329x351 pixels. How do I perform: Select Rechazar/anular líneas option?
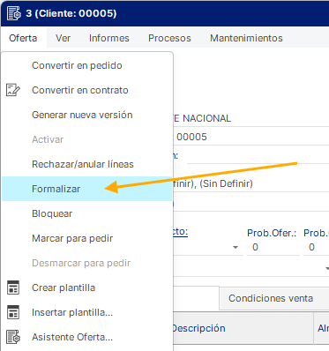[x=86, y=164]
